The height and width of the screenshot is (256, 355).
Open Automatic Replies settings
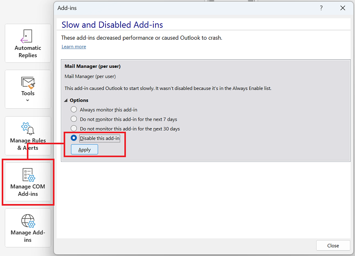(x=28, y=43)
